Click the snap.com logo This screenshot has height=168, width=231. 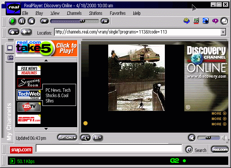[x=21, y=150]
